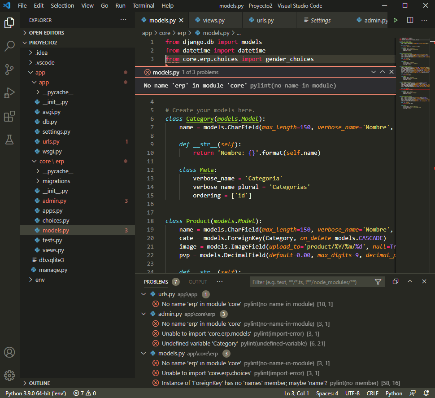Open the Selection menu
The width and height of the screenshot is (435, 398).
click(62, 5)
